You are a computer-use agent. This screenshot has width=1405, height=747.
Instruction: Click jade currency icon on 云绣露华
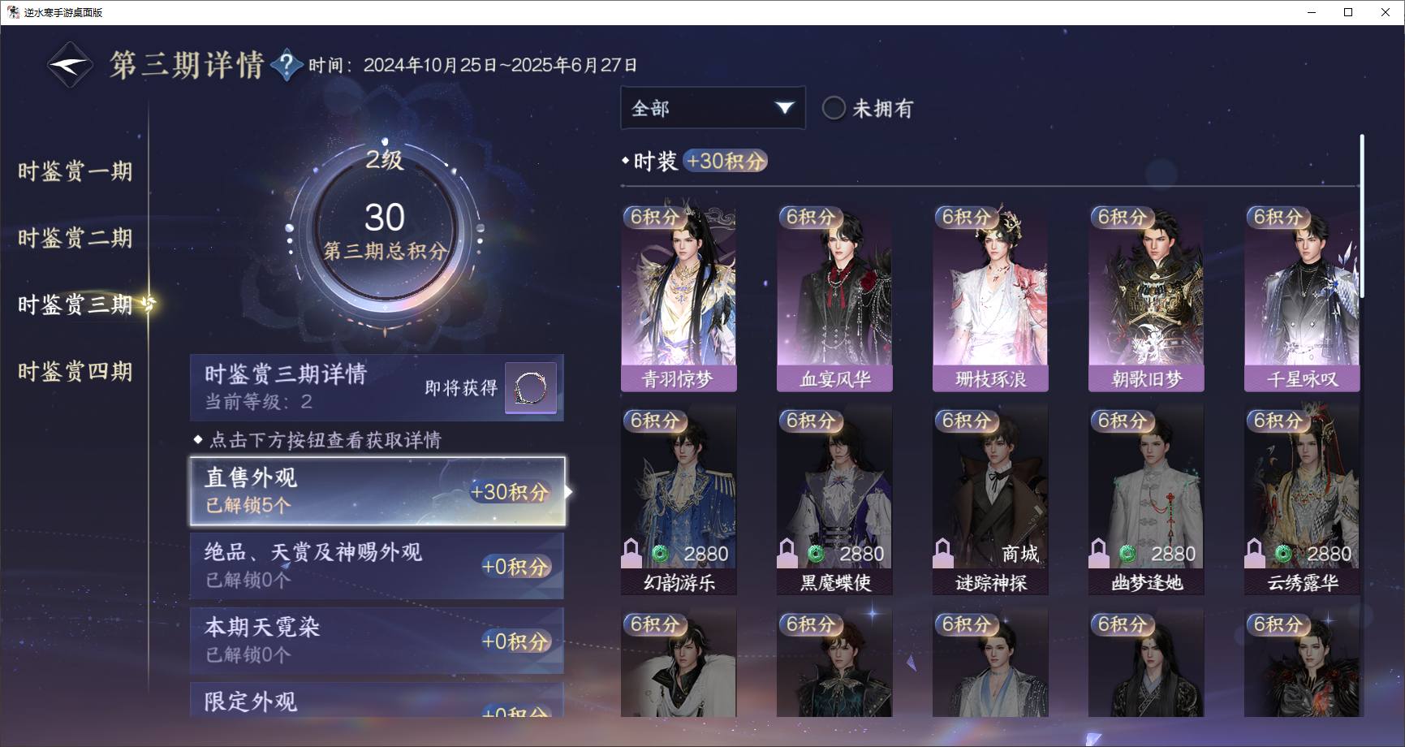click(1283, 554)
